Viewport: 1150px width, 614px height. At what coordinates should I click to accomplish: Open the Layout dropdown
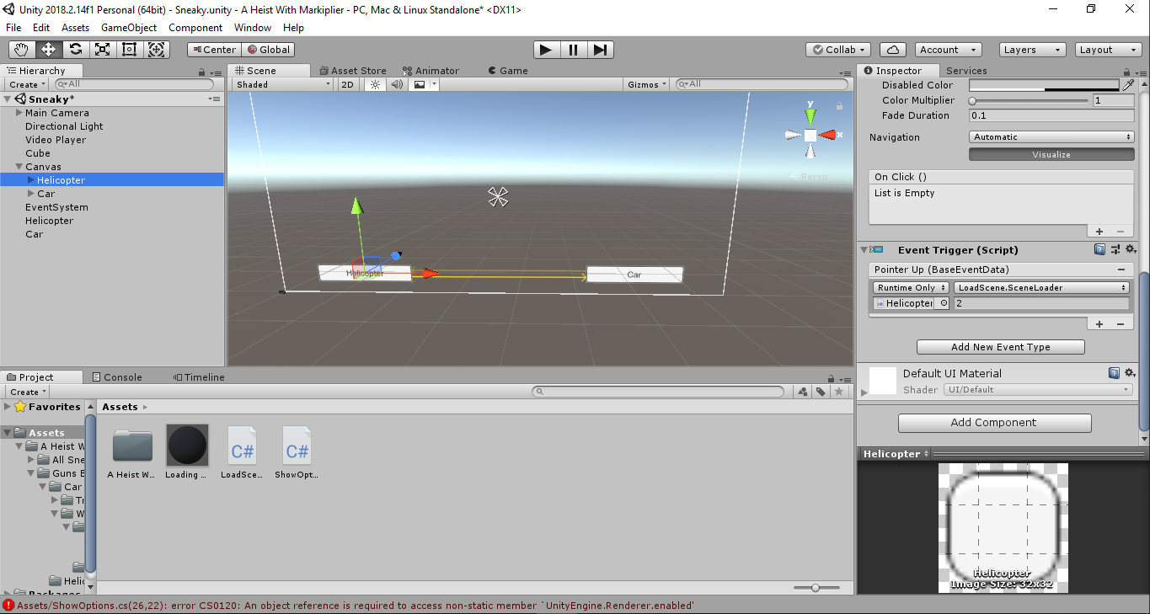[x=1109, y=50]
